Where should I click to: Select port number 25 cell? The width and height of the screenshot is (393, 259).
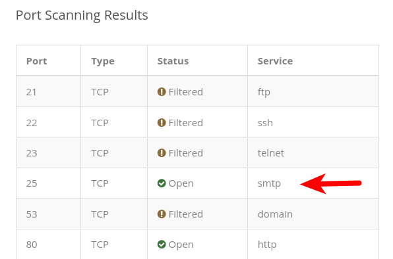tap(49, 183)
